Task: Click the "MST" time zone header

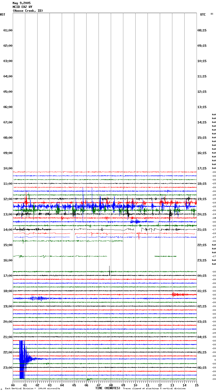Action: [3, 15]
